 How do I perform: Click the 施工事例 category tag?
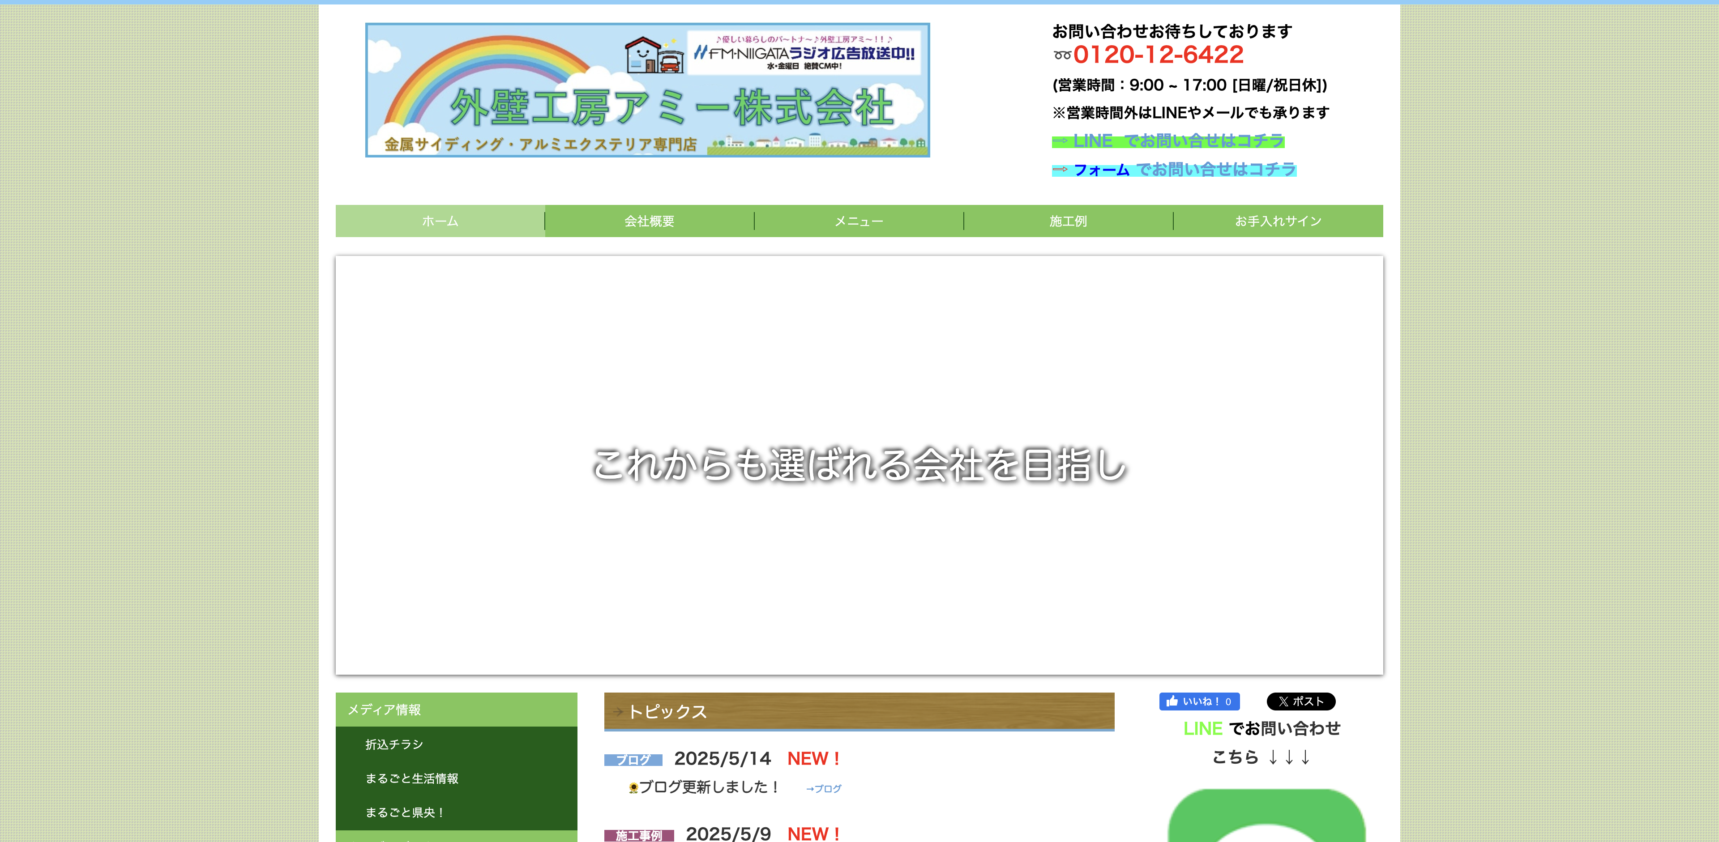point(639,835)
